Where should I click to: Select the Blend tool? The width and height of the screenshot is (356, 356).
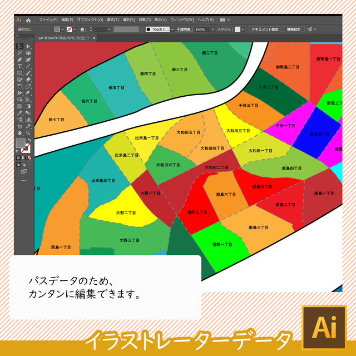tap(28, 113)
